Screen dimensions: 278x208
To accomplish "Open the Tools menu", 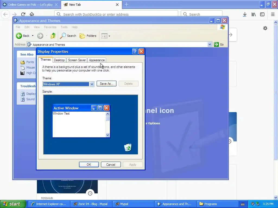I will click(x=64, y=27).
